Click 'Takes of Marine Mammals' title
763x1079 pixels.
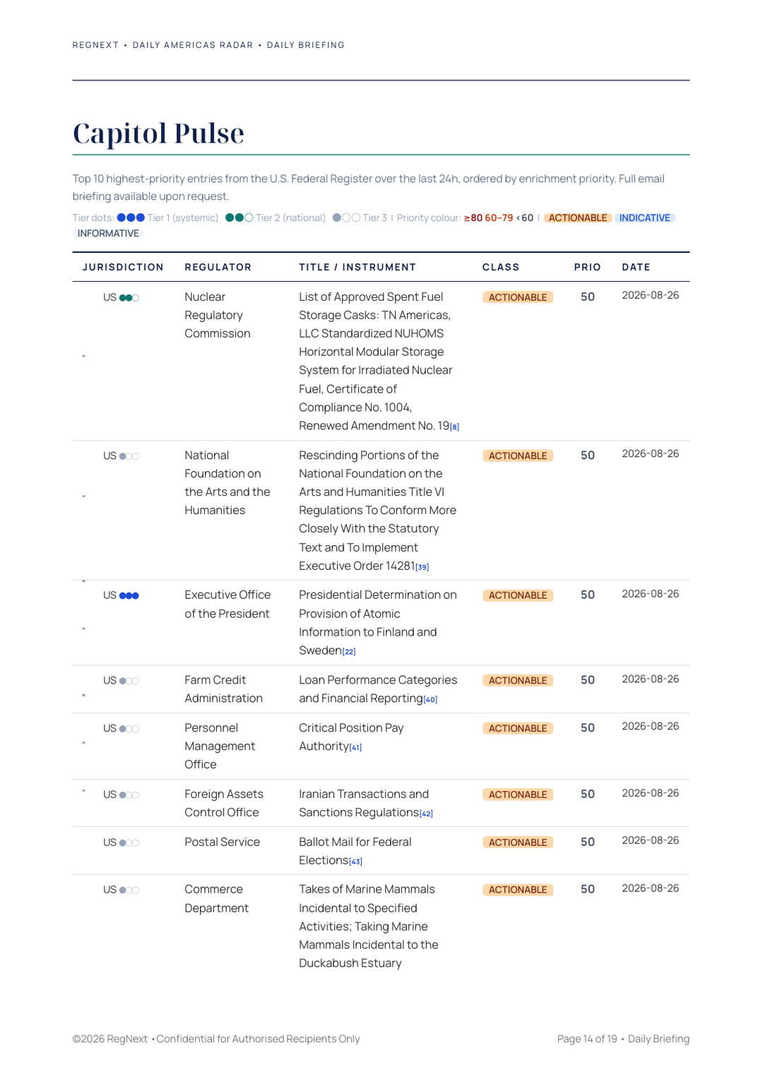coord(367,890)
